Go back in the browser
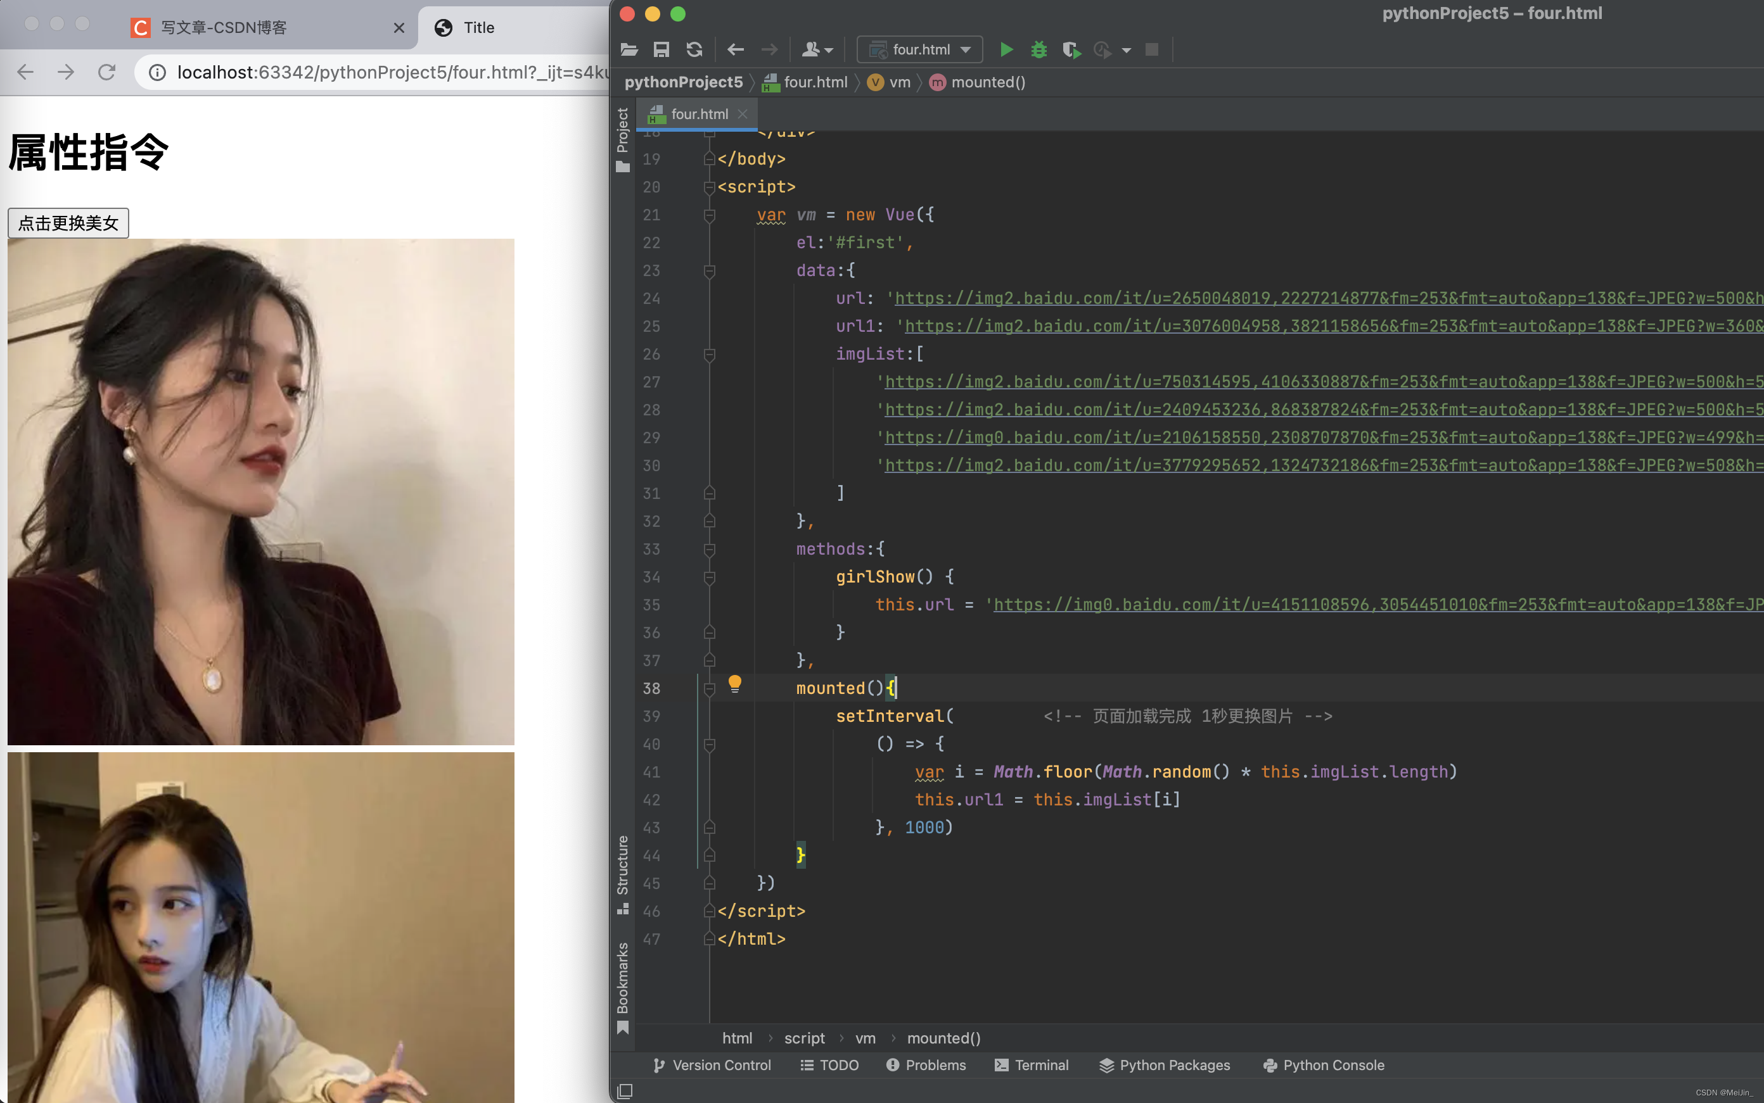Screen dimensions: 1764x1103 25,72
